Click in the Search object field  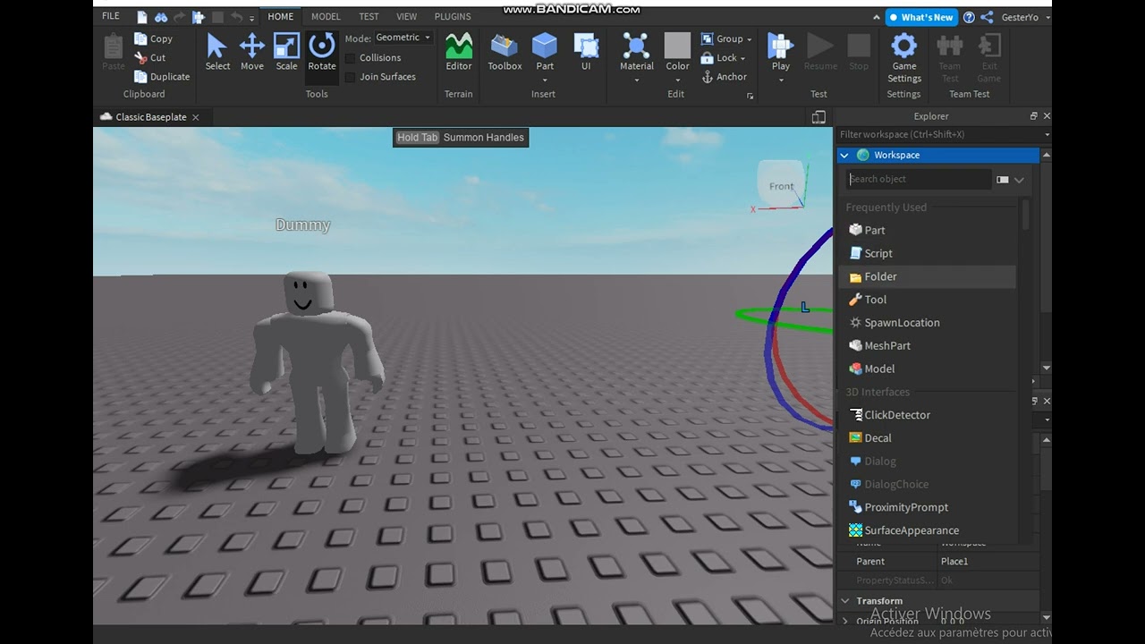pyautogui.click(x=920, y=179)
